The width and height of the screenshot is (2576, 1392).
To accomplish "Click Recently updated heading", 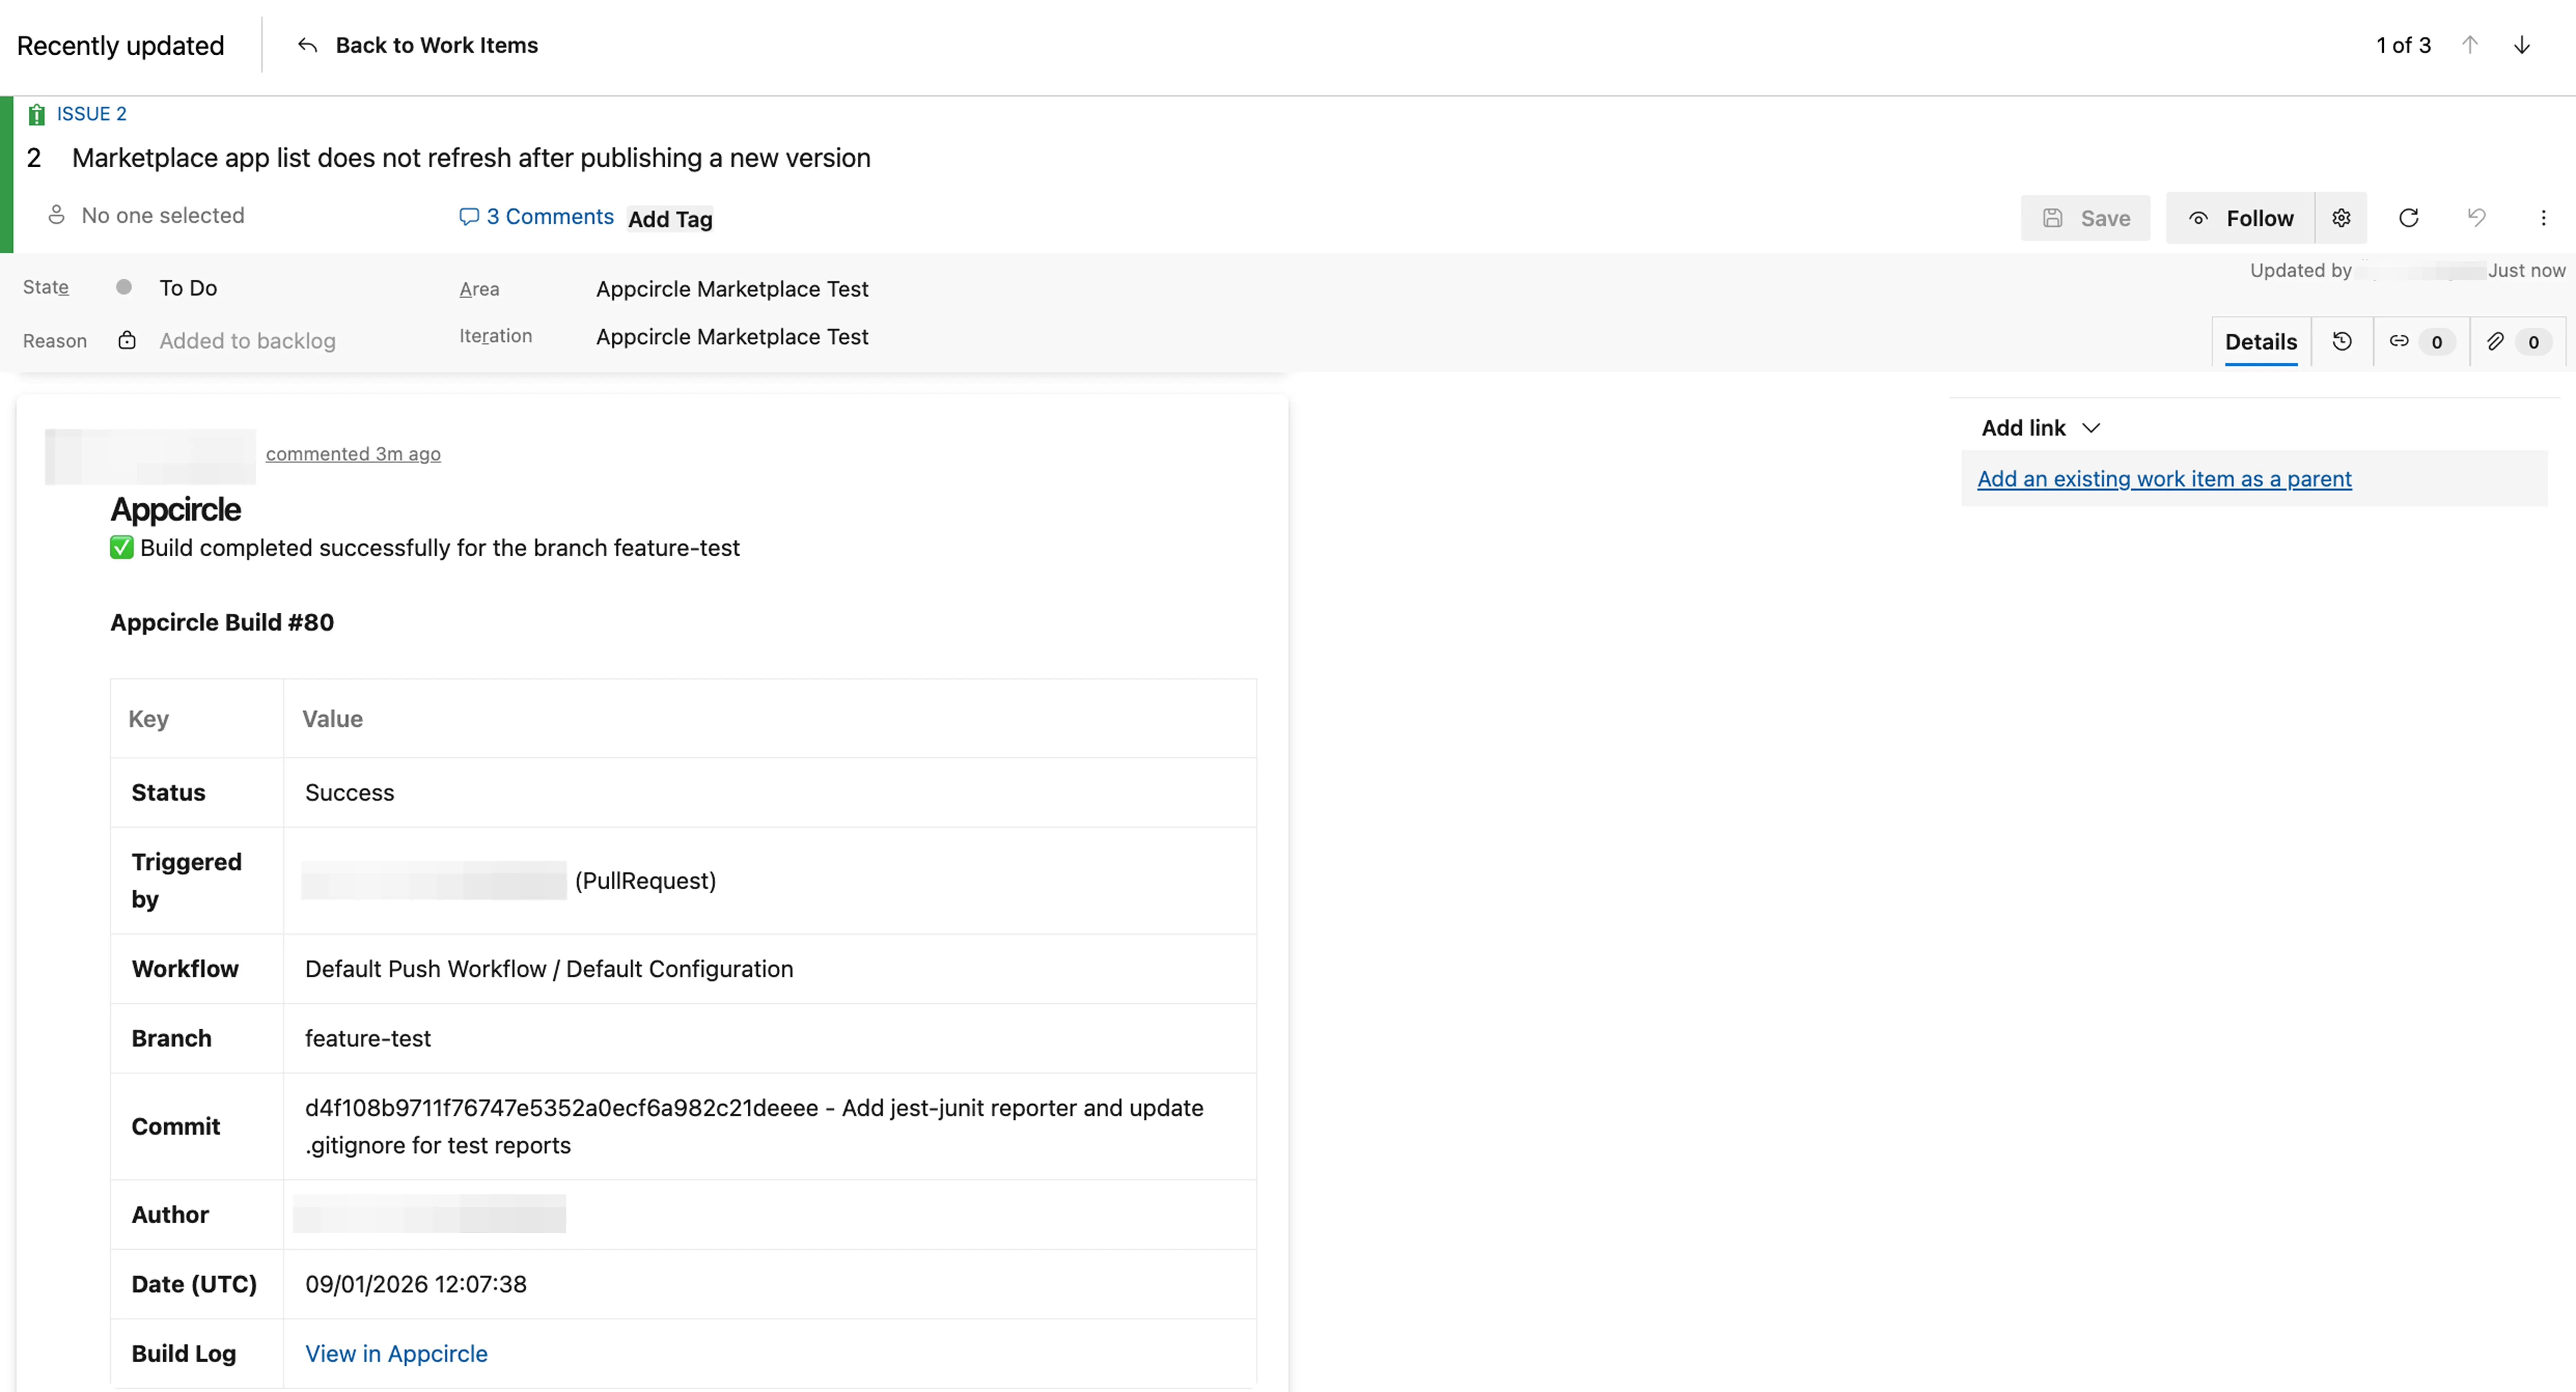I will (x=120, y=46).
